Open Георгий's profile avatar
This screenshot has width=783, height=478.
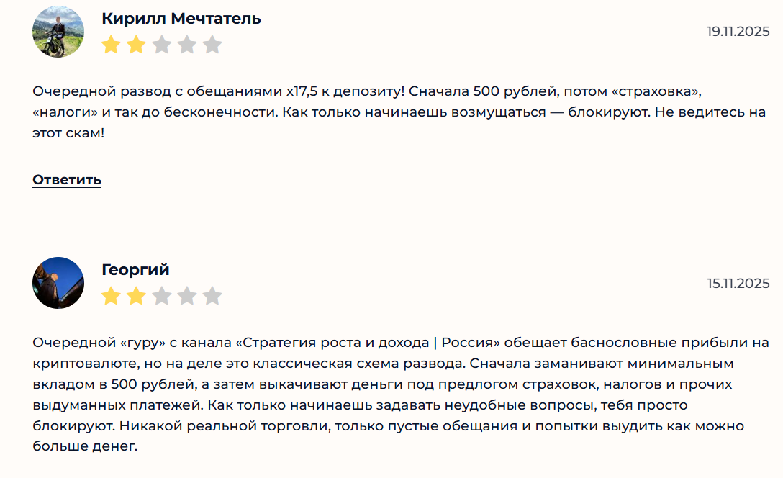[x=58, y=283]
